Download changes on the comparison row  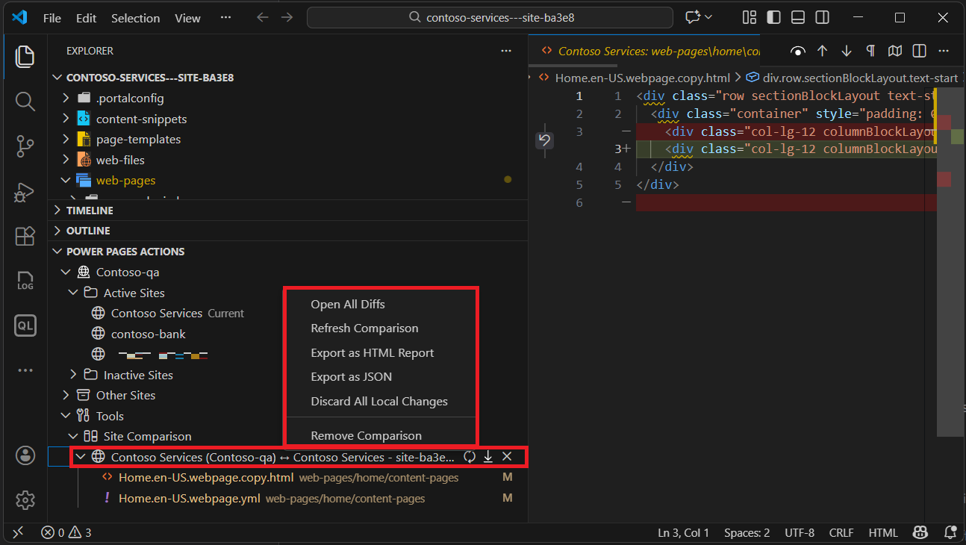487,456
